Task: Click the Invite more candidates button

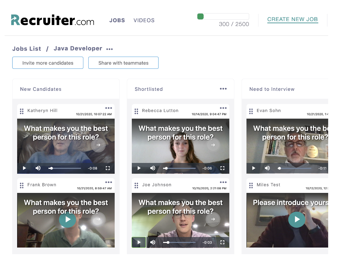Action: [x=48, y=63]
